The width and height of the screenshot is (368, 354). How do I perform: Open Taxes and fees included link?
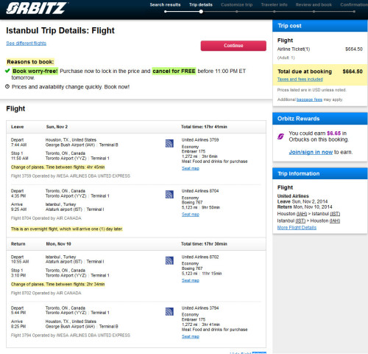(300, 79)
